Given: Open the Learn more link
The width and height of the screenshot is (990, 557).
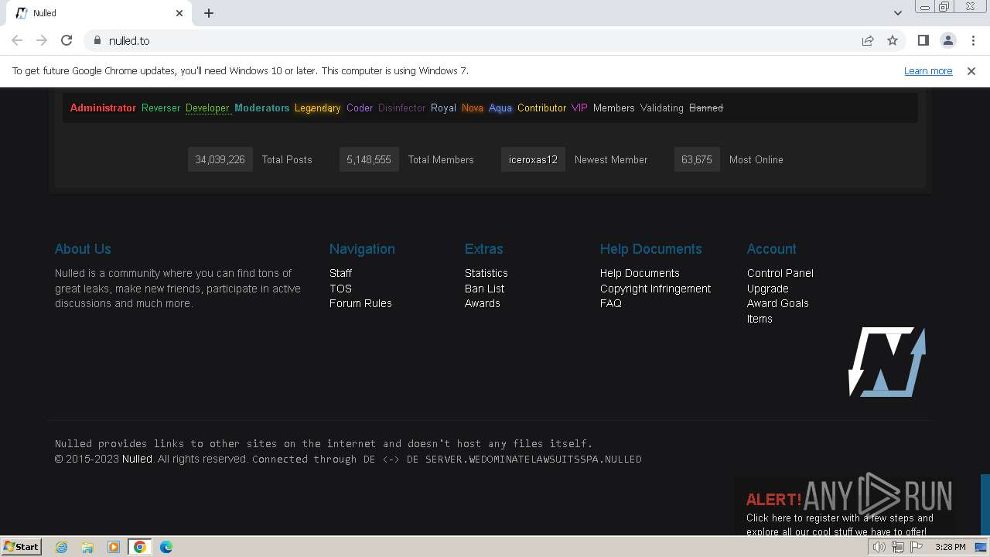Looking at the screenshot, I should pos(928,70).
